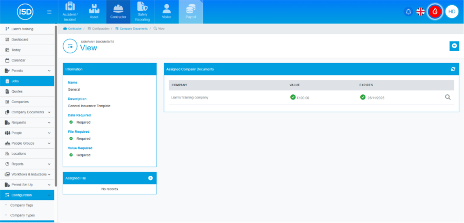Select the Contractor module tab

tap(118, 12)
